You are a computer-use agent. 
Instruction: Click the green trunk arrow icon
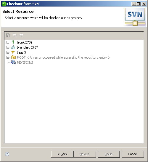(x=13, y=42)
